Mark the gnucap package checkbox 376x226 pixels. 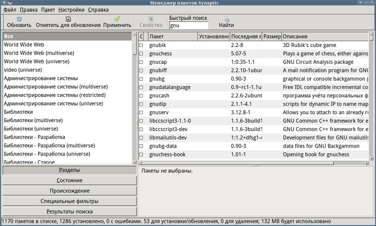(x=141, y=62)
